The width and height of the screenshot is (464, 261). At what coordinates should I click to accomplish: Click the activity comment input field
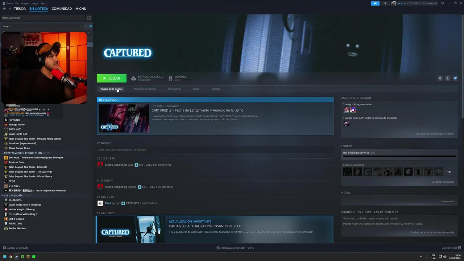(x=215, y=150)
